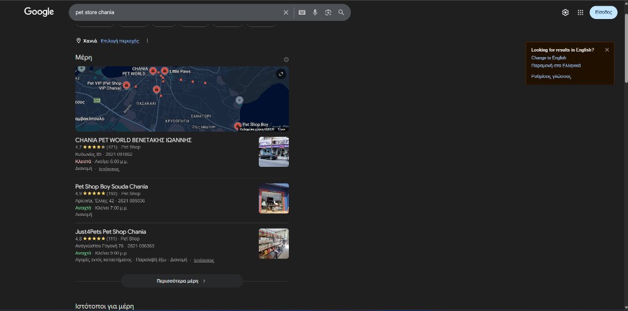Click Περισσότερα μέρη button

(x=182, y=281)
